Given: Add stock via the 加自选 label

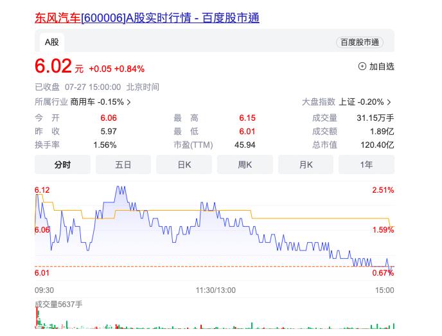Looking at the screenshot, I should tap(382, 67).
